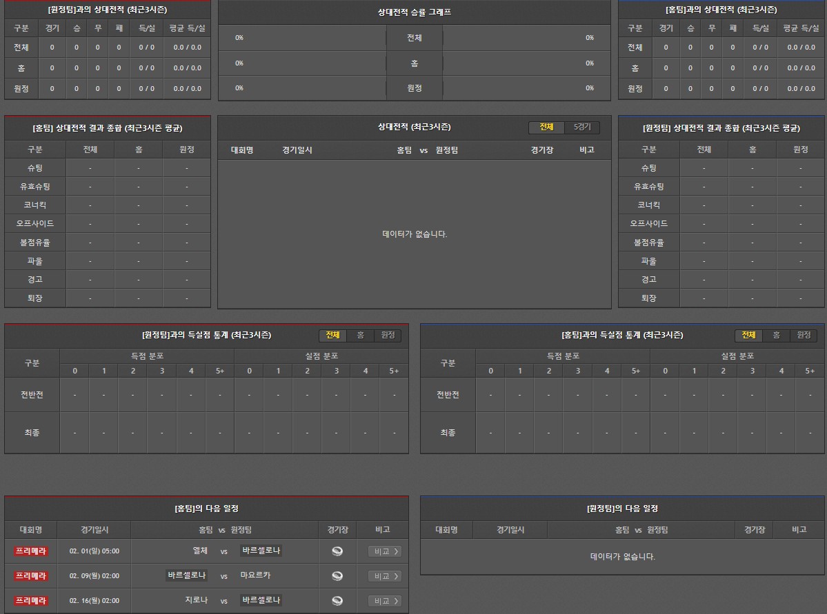Open 비교 for the 바르셀로나 vs 마요르카 match

click(385, 576)
